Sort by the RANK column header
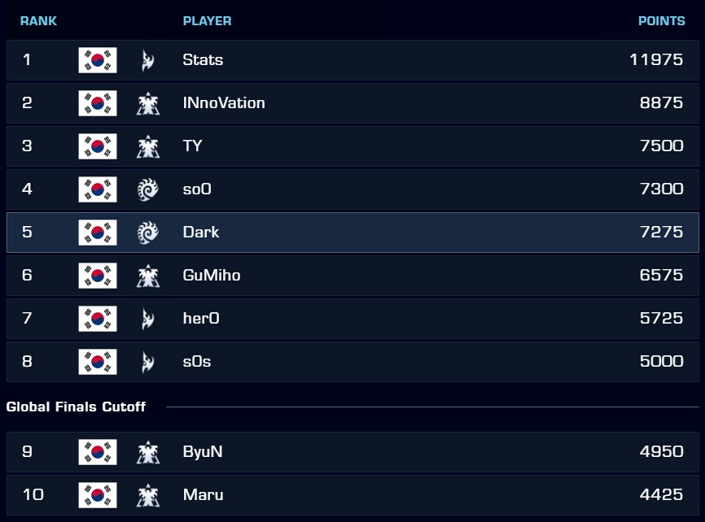 38,21
